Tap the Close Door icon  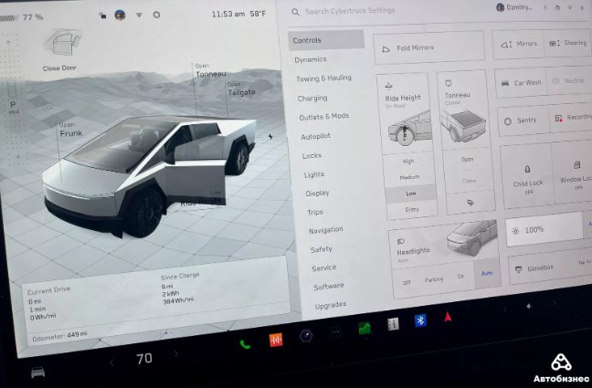(63, 43)
